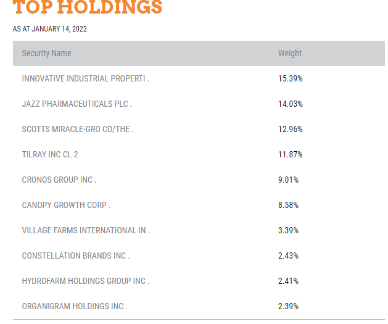The image size is (388, 324).
Task: Select Organigram Holdings Inc entry
Action: pos(75,306)
